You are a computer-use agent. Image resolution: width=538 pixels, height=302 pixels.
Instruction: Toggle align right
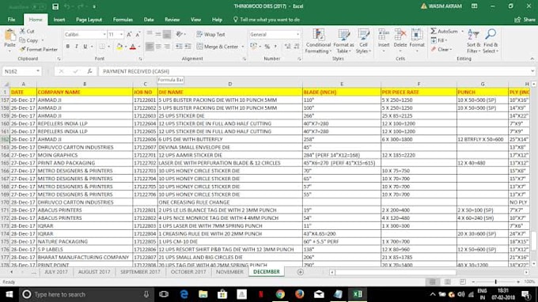(x=167, y=47)
